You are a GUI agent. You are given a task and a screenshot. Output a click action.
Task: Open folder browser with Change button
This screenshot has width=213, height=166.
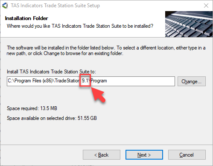[192, 82]
